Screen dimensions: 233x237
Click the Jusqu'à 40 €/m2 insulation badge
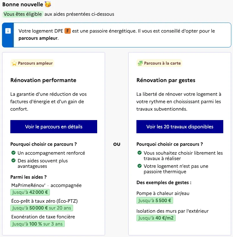tap(156, 218)
